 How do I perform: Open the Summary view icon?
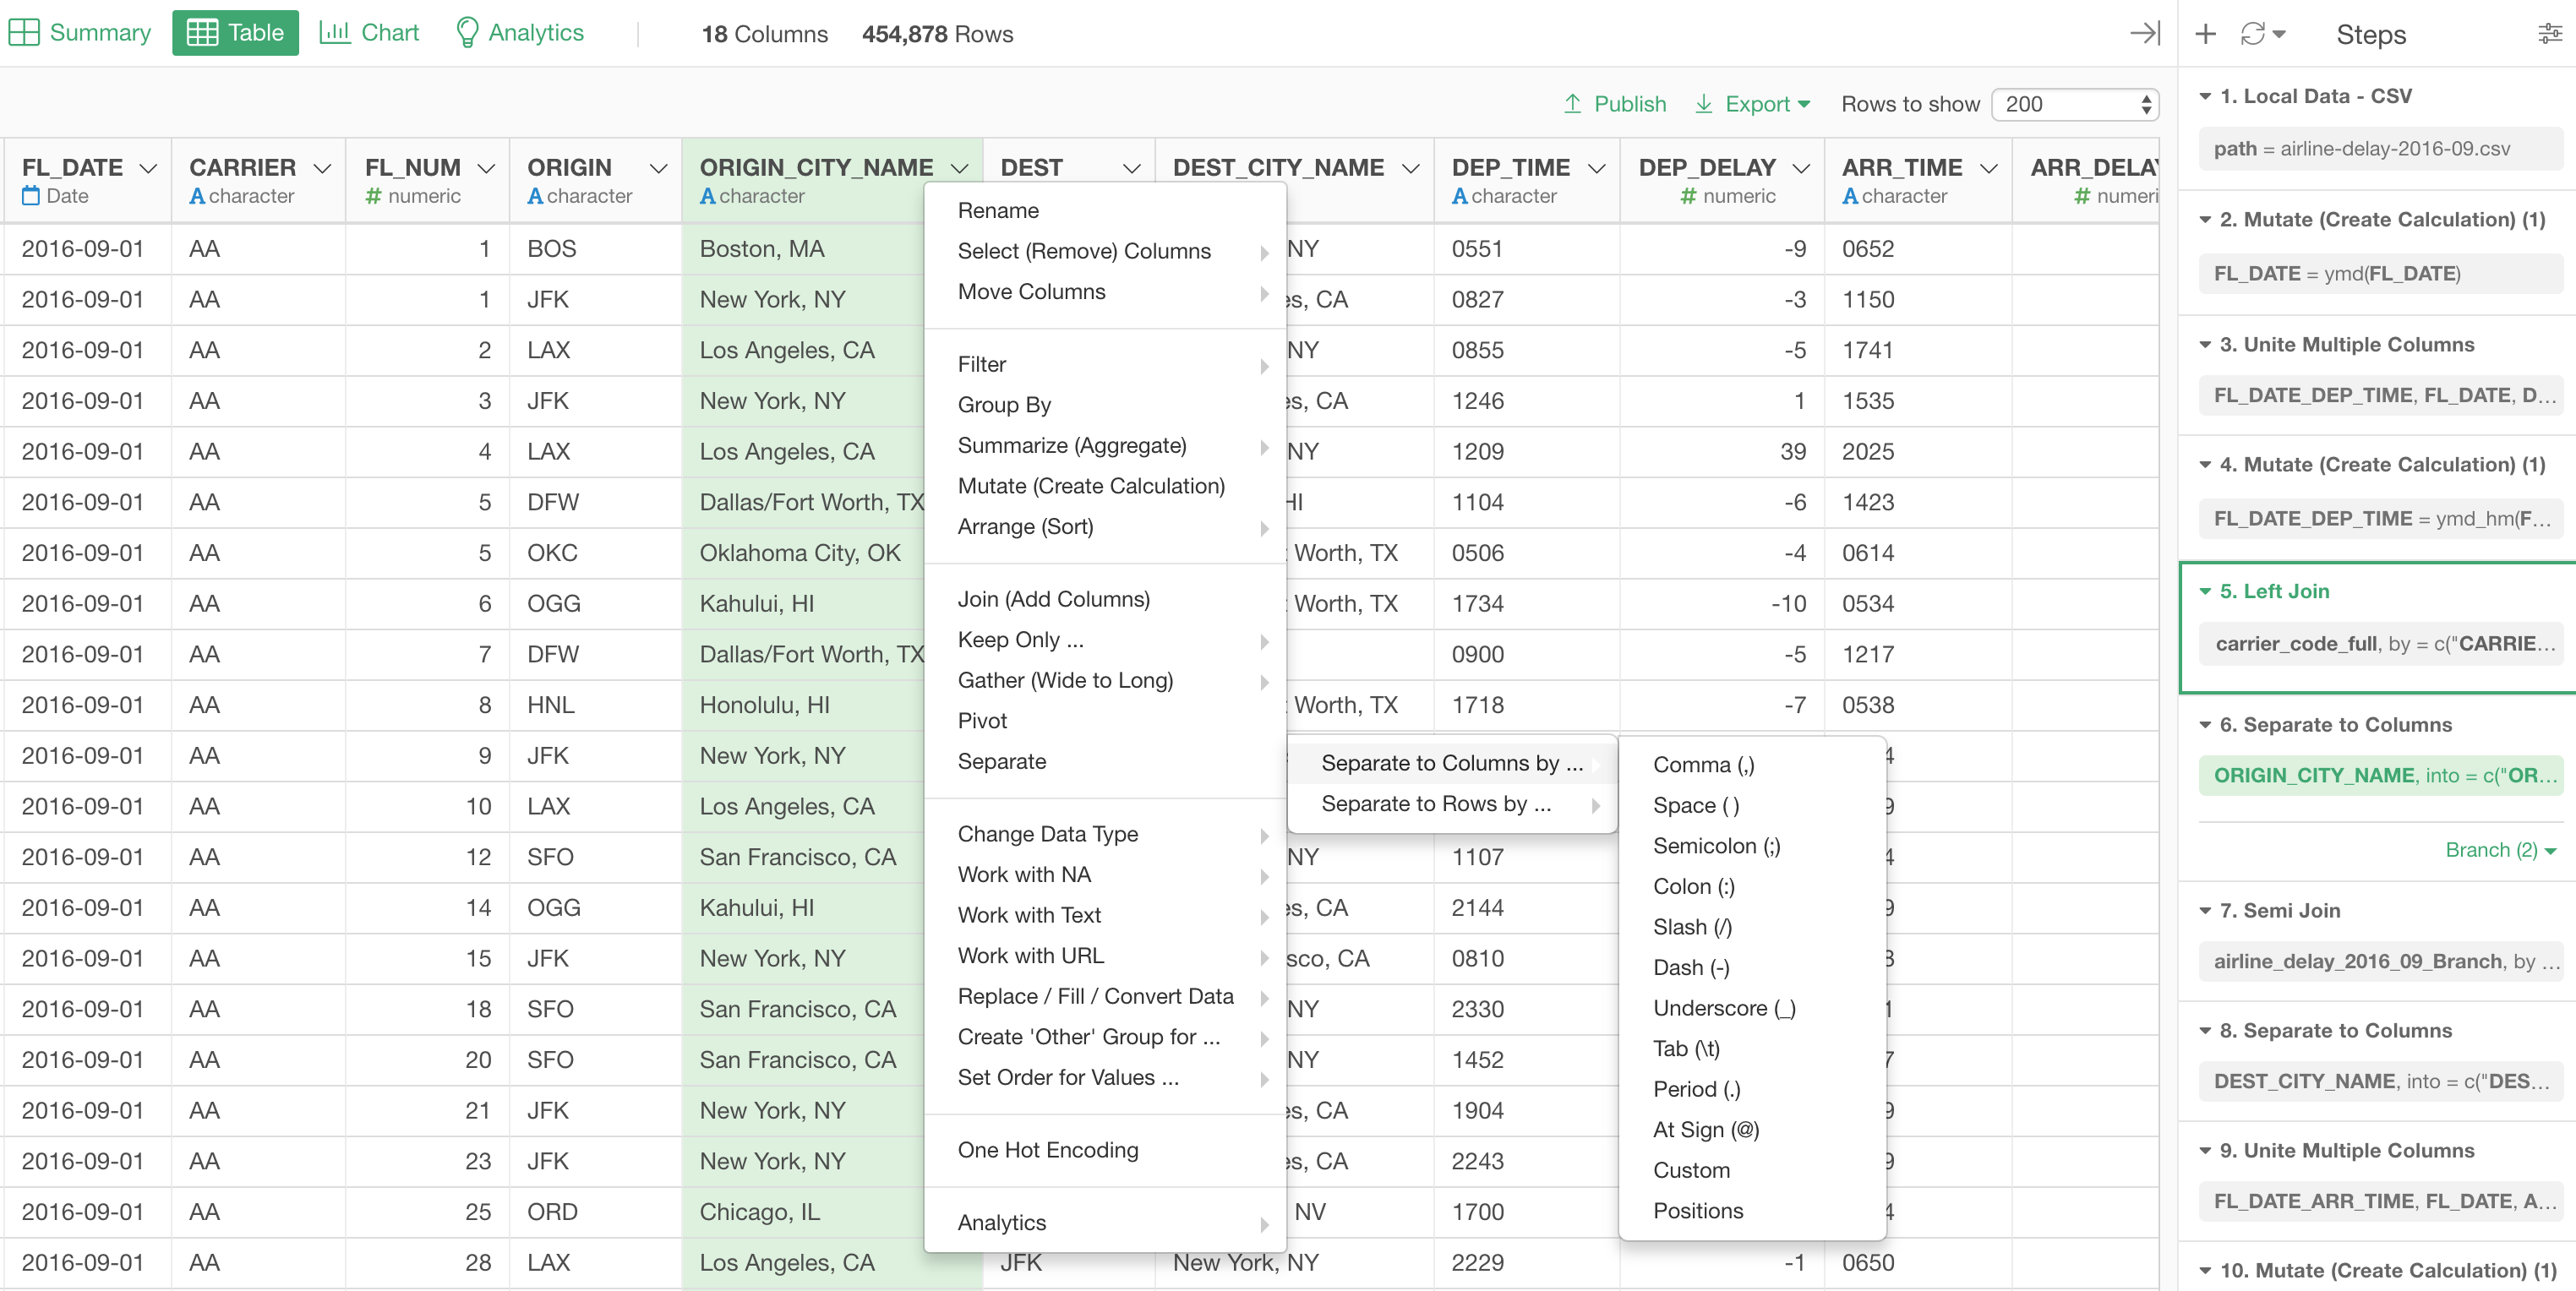(x=24, y=33)
